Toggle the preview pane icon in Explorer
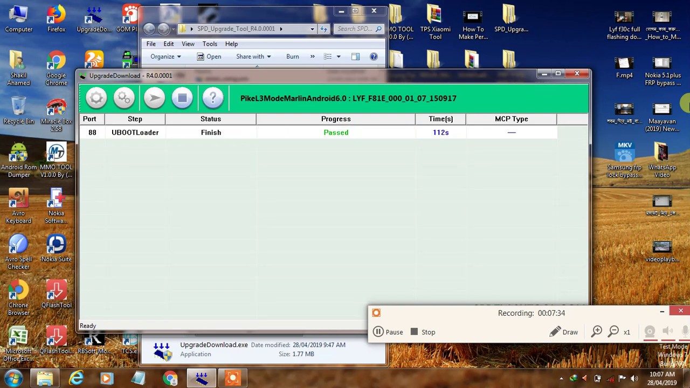This screenshot has height=388, width=690. (x=355, y=57)
